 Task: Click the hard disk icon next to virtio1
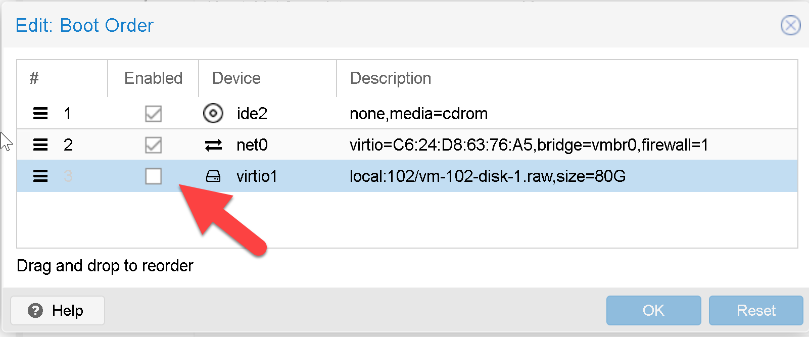pyautogui.click(x=213, y=176)
